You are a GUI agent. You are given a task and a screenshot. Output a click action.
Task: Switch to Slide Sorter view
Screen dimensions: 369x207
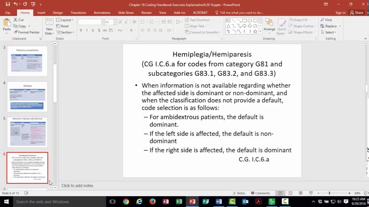coord(291,193)
